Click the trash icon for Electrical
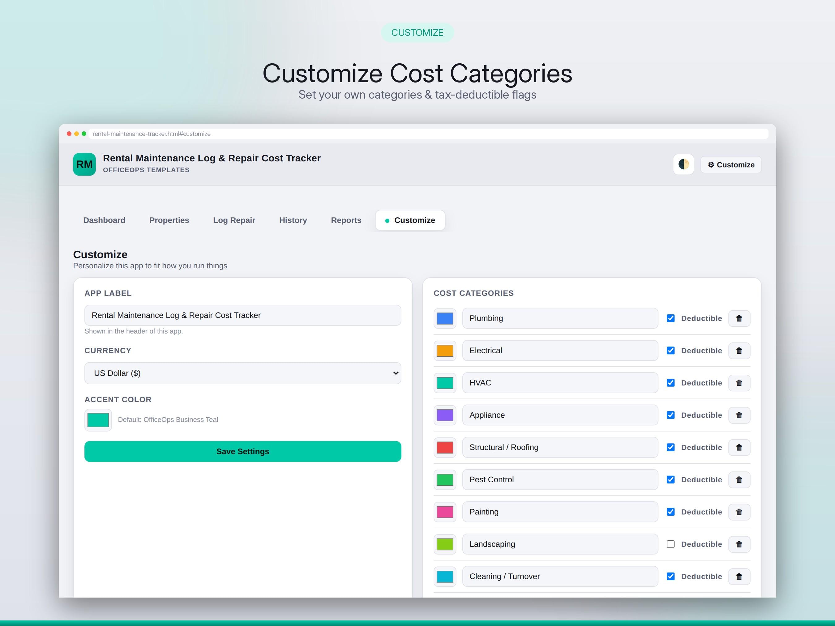The image size is (835, 626). pyautogui.click(x=739, y=351)
